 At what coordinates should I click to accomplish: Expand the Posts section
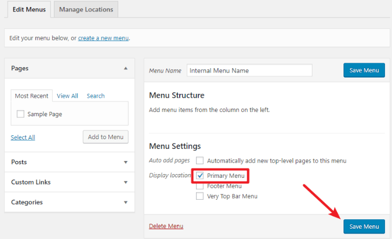coord(126,162)
